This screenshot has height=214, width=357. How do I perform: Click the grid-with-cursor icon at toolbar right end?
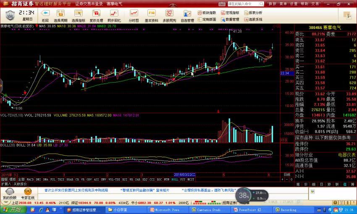[347, 15]
